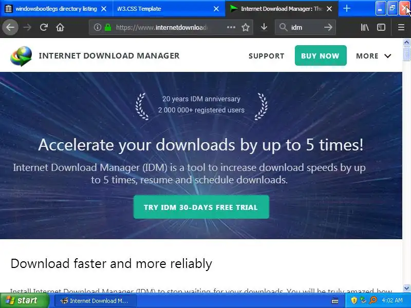411x308 pixels.
Task: Open the Library bookshelf icon
Action: (x=365, y=27)
